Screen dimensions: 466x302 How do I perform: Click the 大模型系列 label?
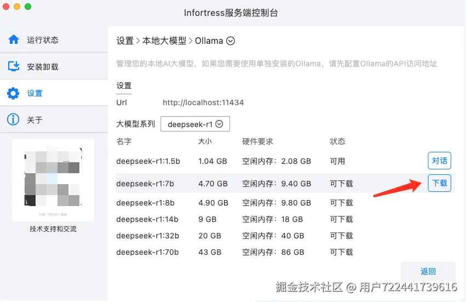coord(135,124)
